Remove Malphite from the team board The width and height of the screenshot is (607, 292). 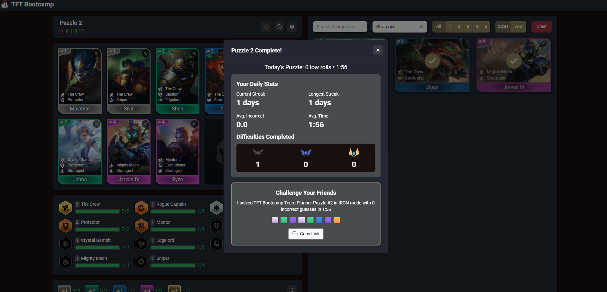pos(97,53)
